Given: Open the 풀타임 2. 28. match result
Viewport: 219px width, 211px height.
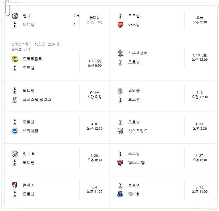Looking at the screenshot, I should [95, 20].
